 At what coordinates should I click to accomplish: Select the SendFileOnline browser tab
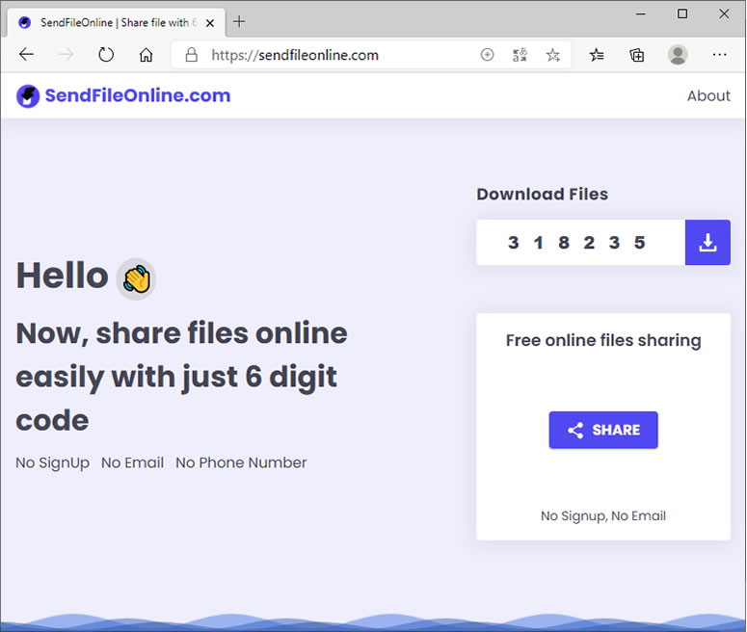click(117, 22)
